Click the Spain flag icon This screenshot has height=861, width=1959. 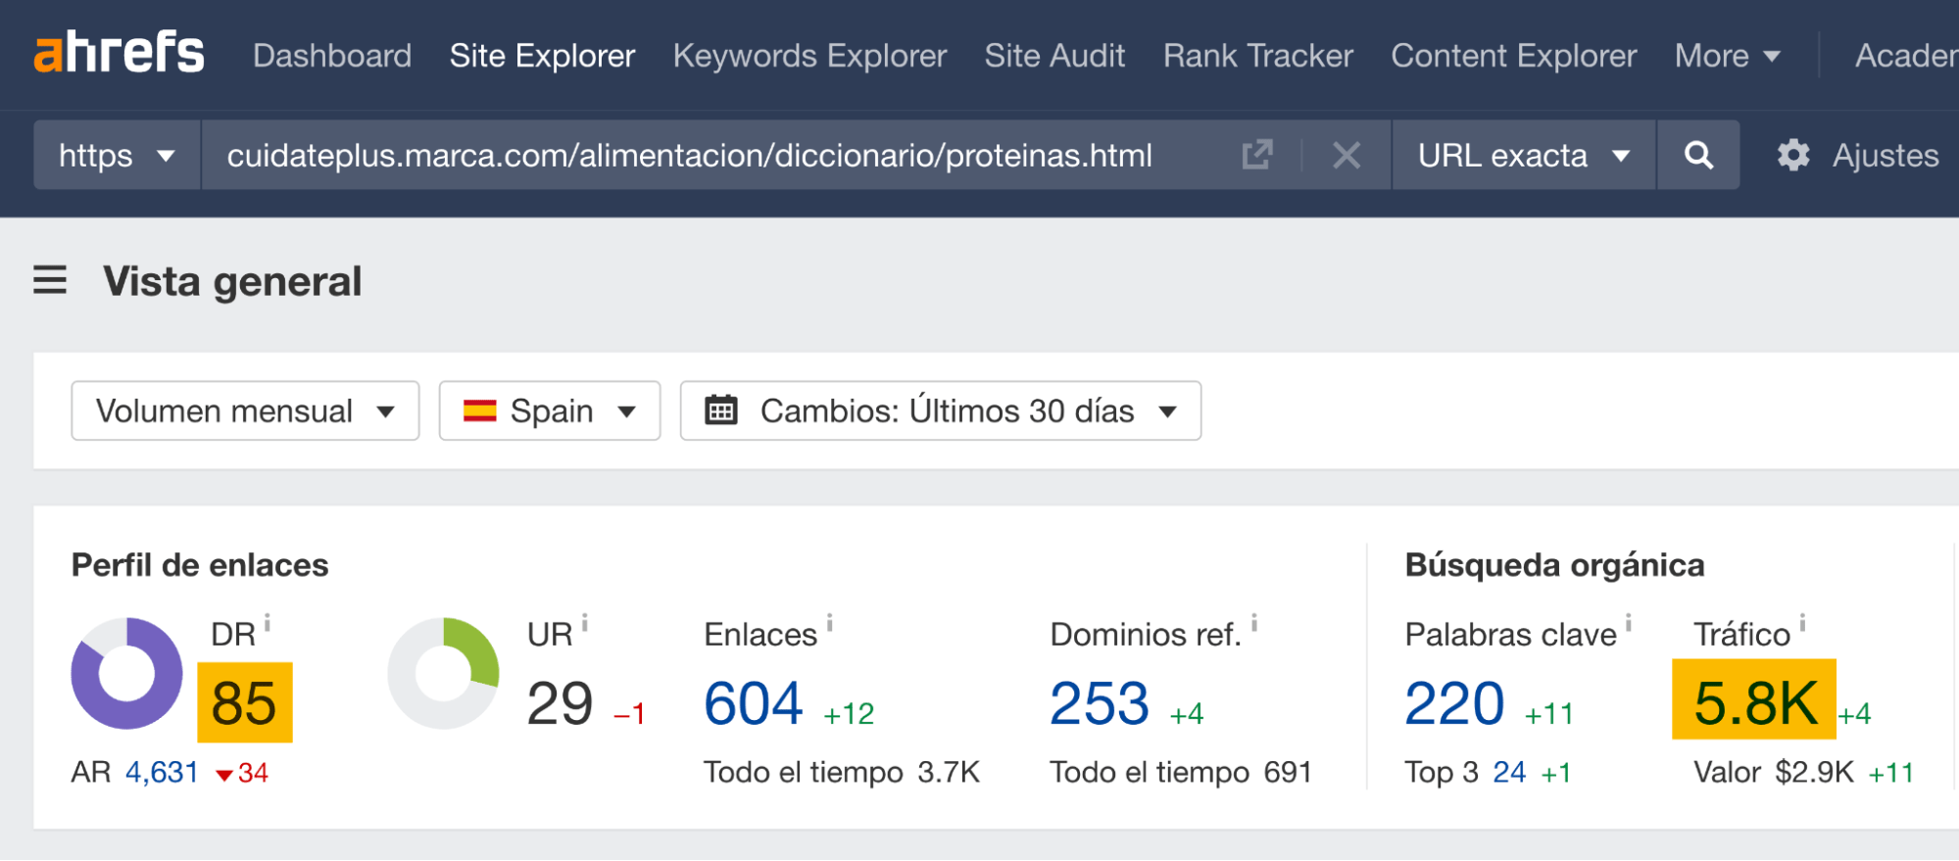[479, 410]
